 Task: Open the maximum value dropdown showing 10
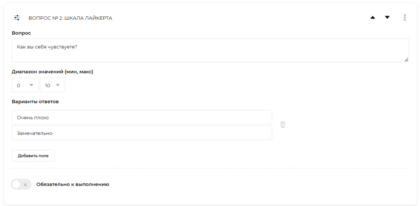52,85
